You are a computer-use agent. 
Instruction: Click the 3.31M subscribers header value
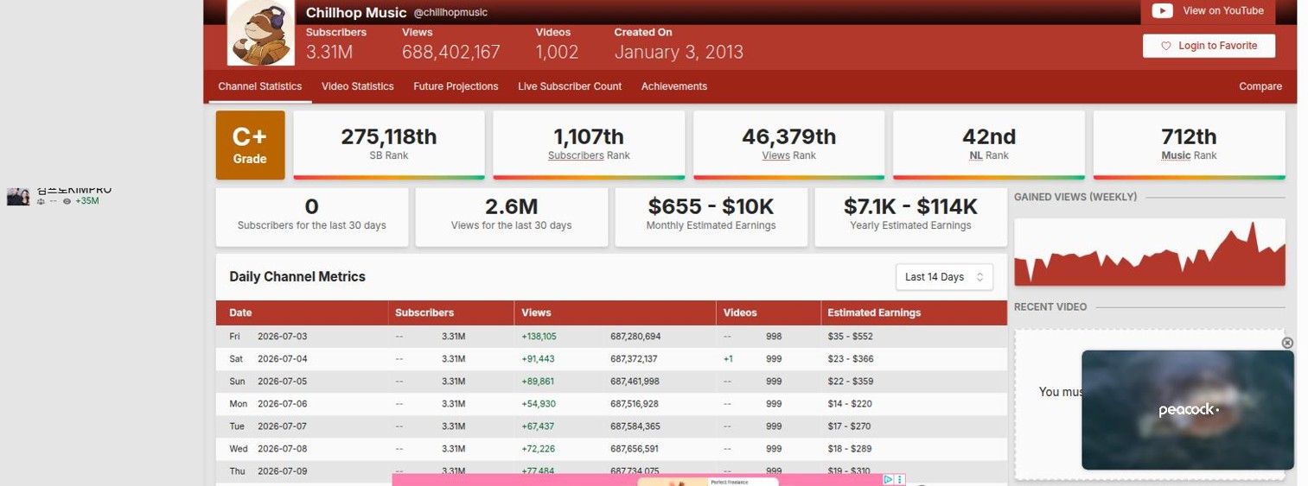pyautogui.click(x=329, y=52)
